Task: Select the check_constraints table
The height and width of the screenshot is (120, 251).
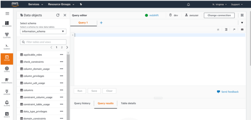Action: pyautogui.click(x=34, y=62)
